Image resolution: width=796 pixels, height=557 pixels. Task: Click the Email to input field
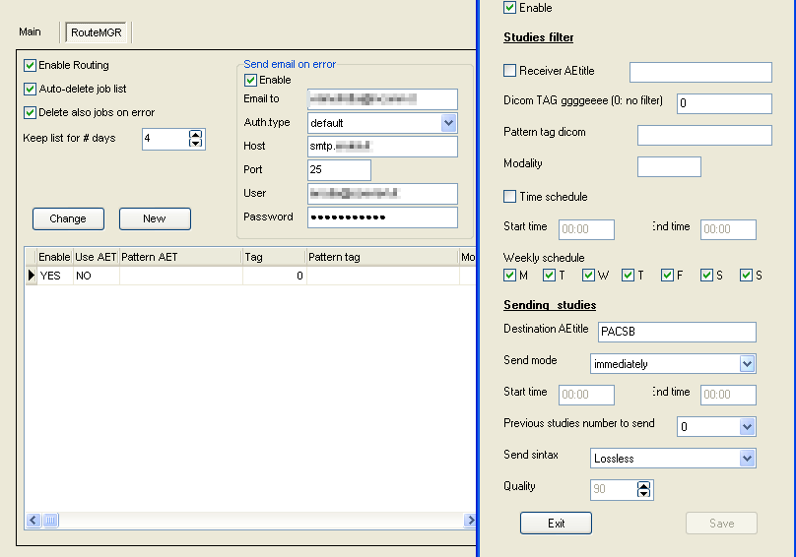pyautogui.click(x=382, y=99)
